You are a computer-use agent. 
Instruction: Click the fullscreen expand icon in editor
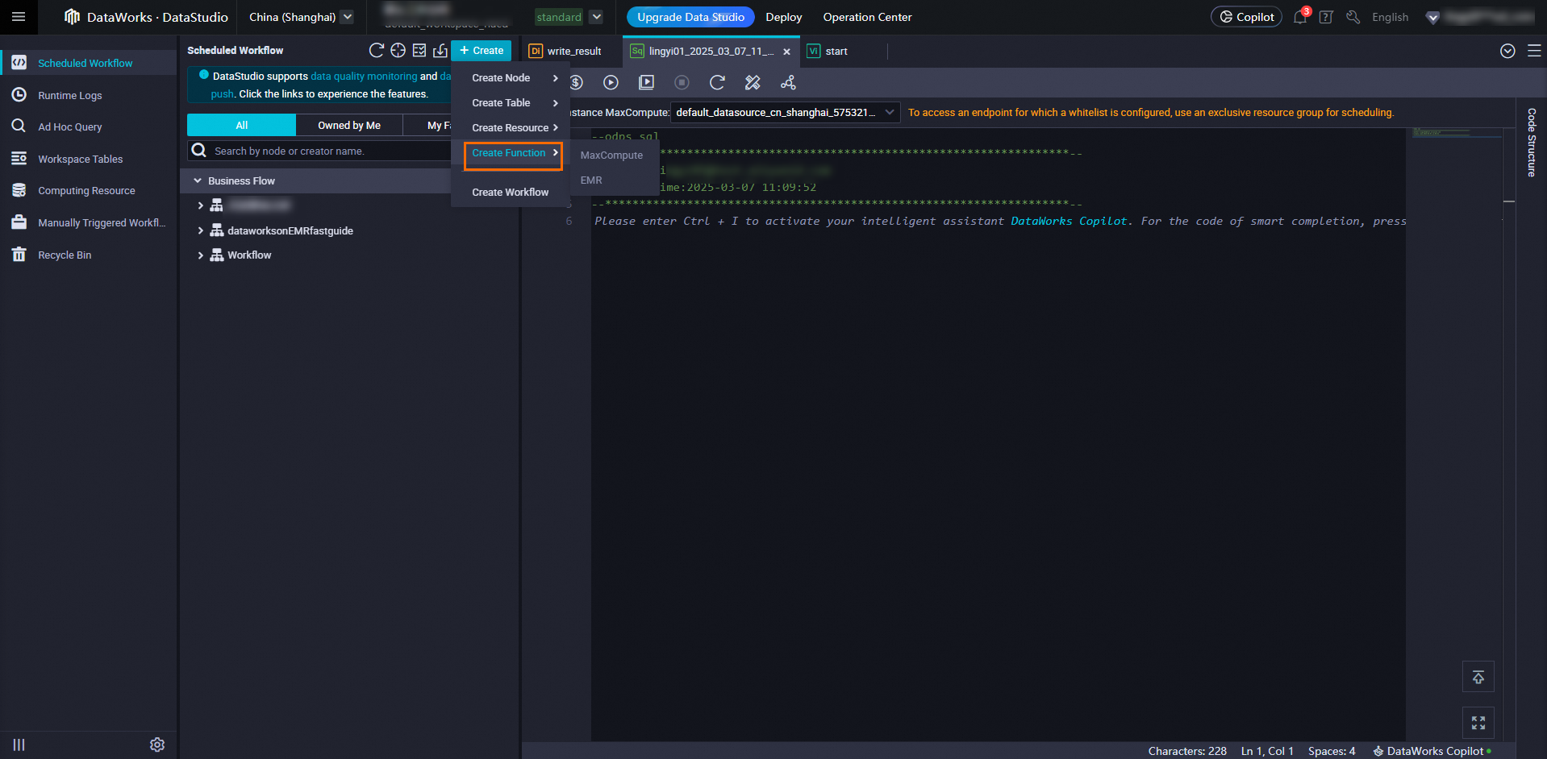[x=1478, y=723]
